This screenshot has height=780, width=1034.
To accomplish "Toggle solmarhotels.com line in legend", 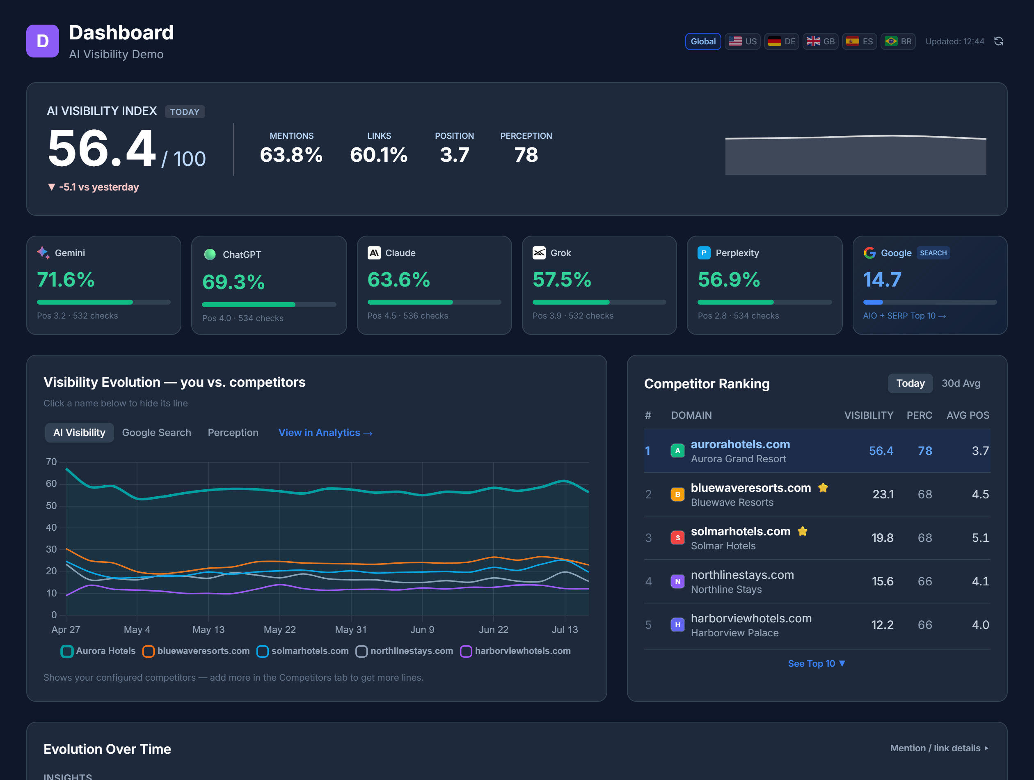I will pyautogui.click(x=303, y=651).
